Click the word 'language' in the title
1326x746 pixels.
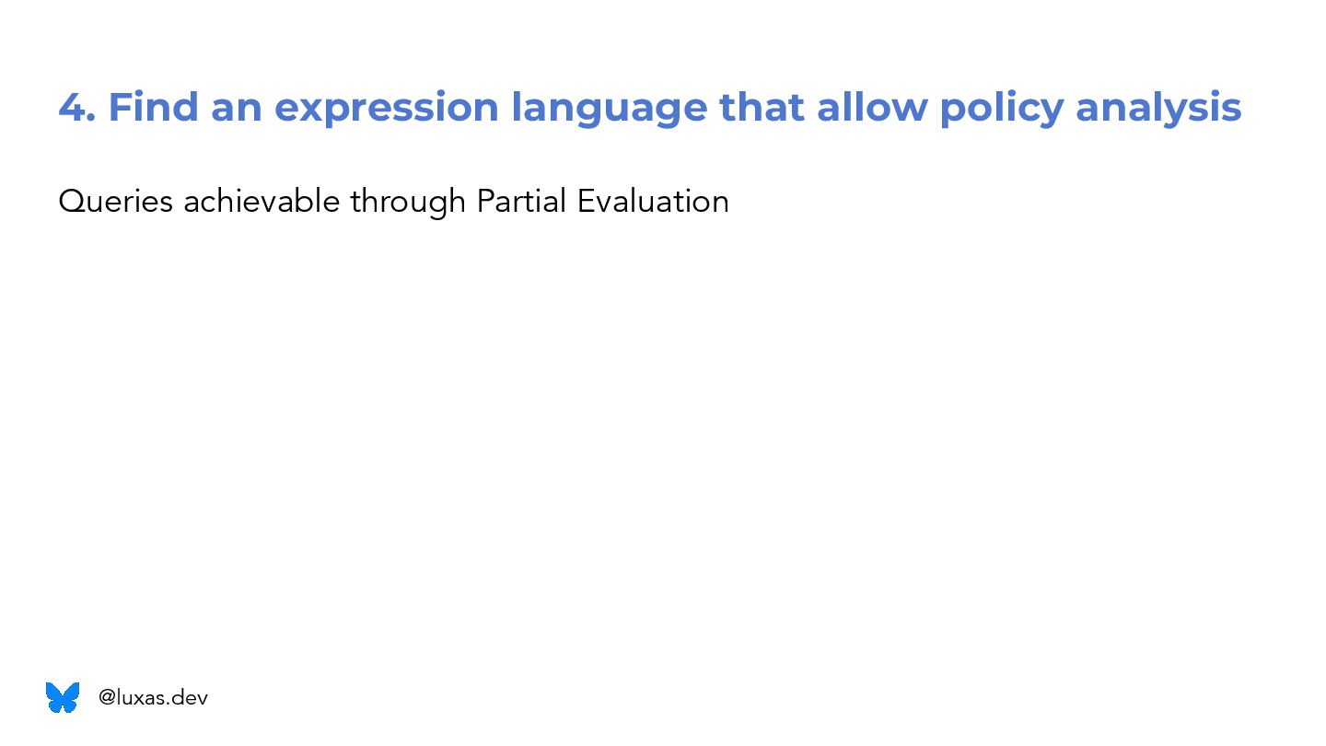point(609,108)
